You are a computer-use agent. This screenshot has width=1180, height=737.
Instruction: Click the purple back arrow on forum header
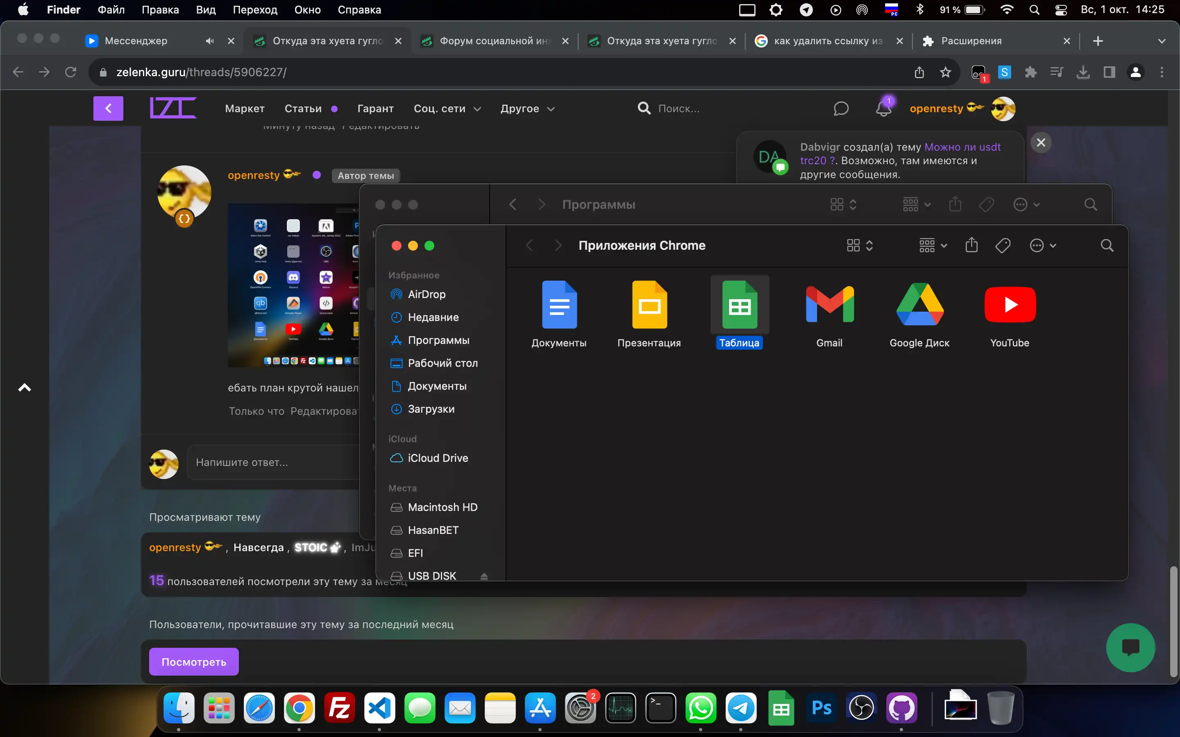pyautogui.click(x=108, y=108)
